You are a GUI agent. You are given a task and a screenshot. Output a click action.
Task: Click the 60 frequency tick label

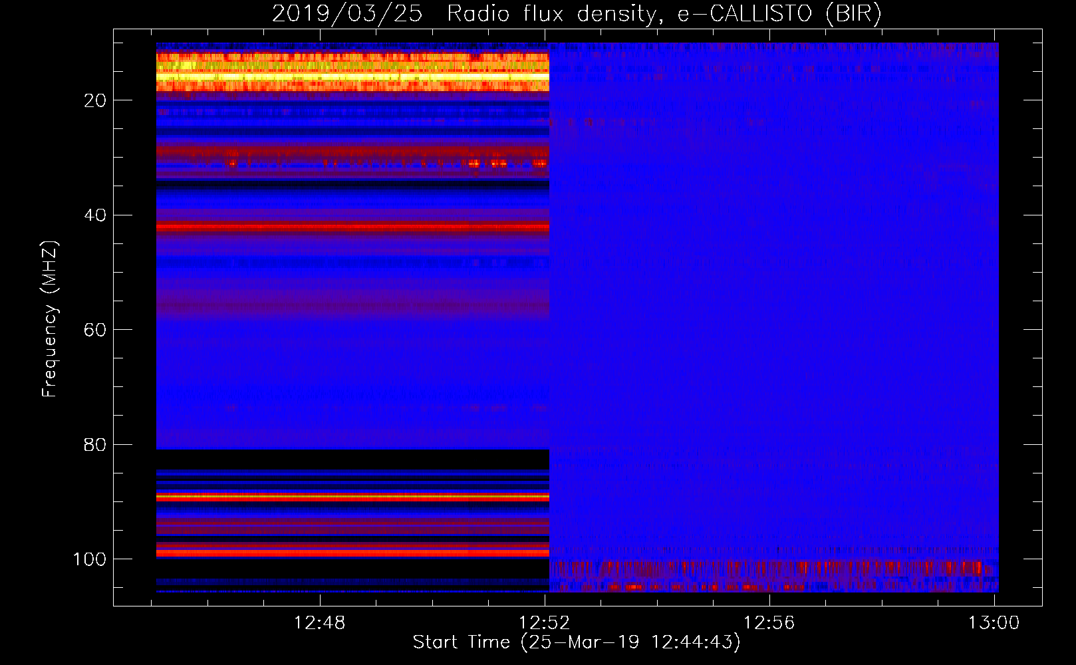click(x=95, y=331)
